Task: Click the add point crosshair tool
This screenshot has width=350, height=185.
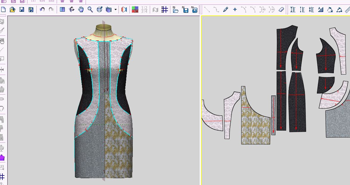Action: [x=235, y=10]
